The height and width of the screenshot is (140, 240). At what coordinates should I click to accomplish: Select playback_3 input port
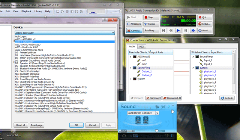click(210, 79)
